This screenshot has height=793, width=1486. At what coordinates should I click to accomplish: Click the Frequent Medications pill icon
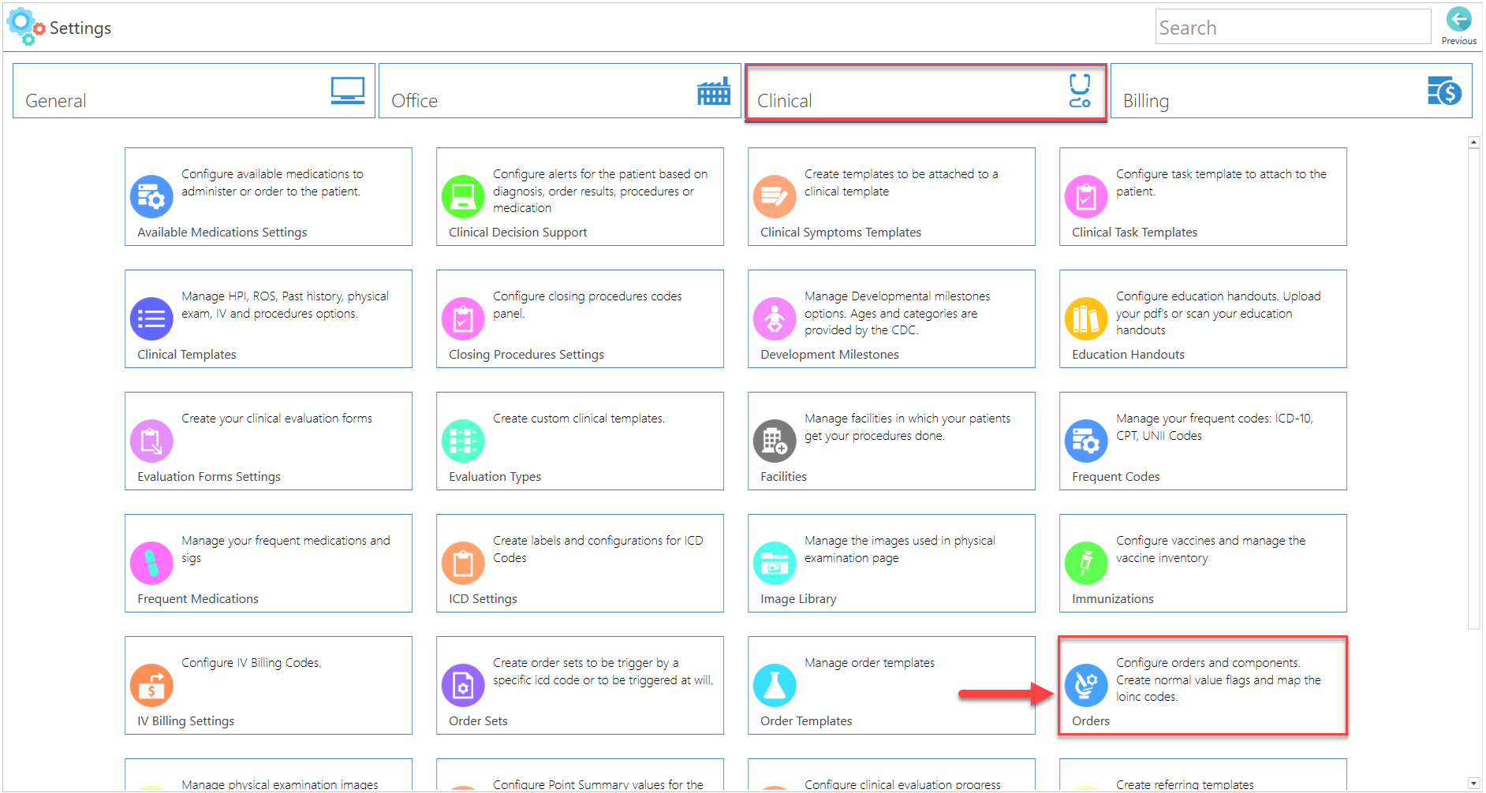click(x=151, y=563)
